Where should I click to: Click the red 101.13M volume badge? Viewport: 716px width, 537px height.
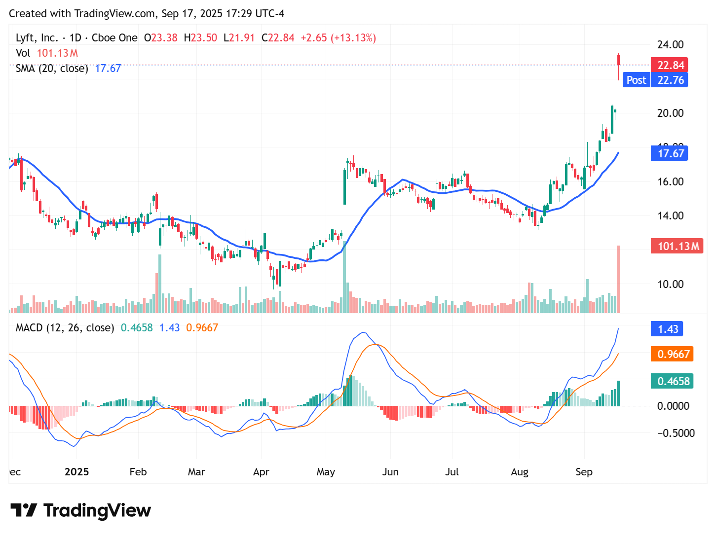pyautogui.click(x=677, y=246)
